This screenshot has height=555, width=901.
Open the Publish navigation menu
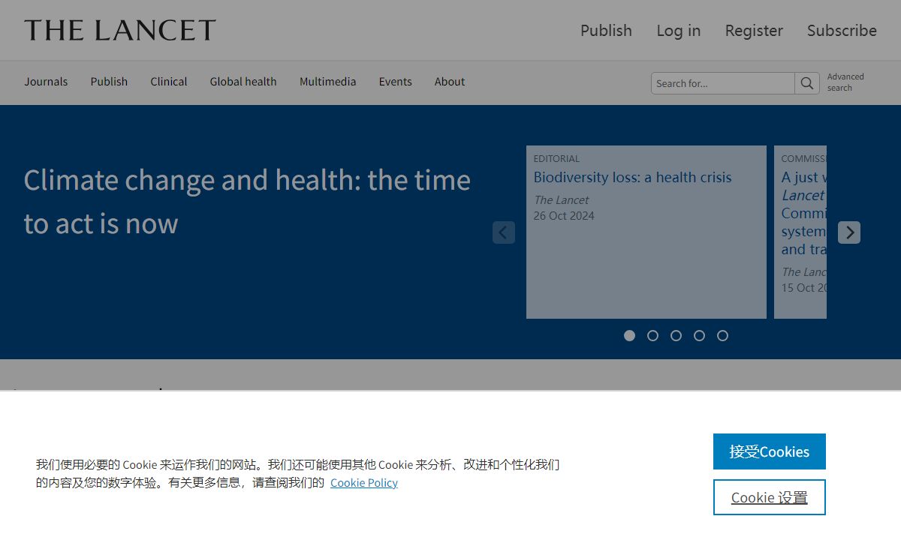(109, 82)
